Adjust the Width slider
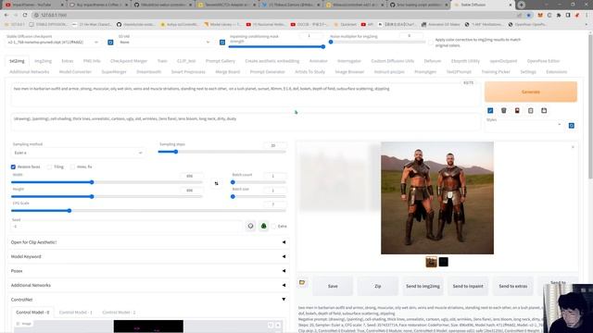Screen dimensions: 593x333 pos(107,182)
